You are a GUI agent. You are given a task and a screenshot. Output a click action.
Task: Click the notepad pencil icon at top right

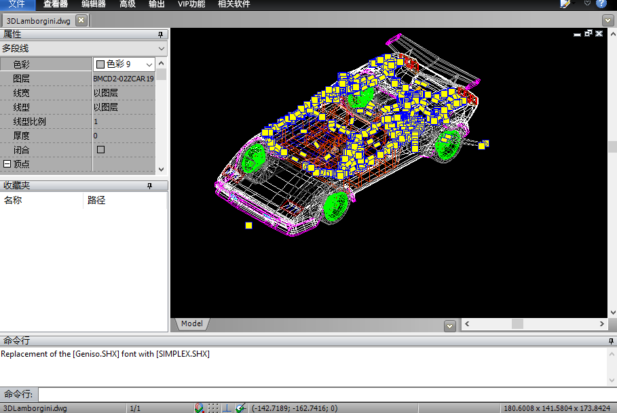[x=565, y=4]
